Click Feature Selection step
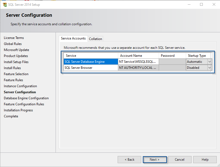This screenshot has height=167, width=220. (x=16, y=74)
